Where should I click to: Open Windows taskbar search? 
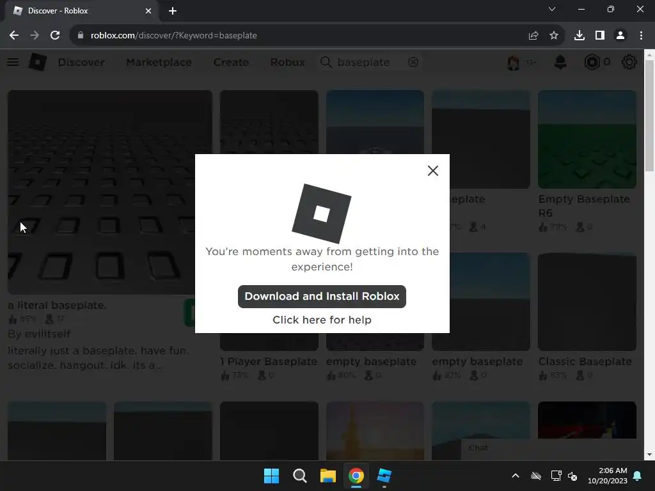299,476
